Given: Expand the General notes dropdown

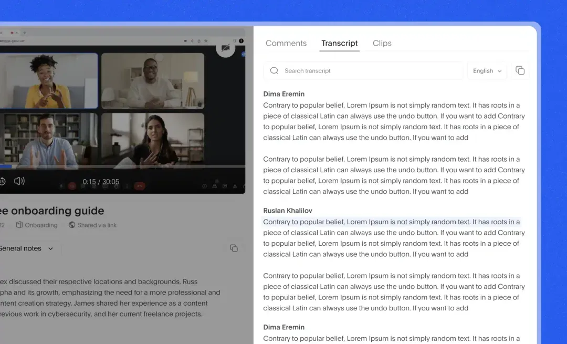Looking at the screenshot, I should [x=51, y=248].
